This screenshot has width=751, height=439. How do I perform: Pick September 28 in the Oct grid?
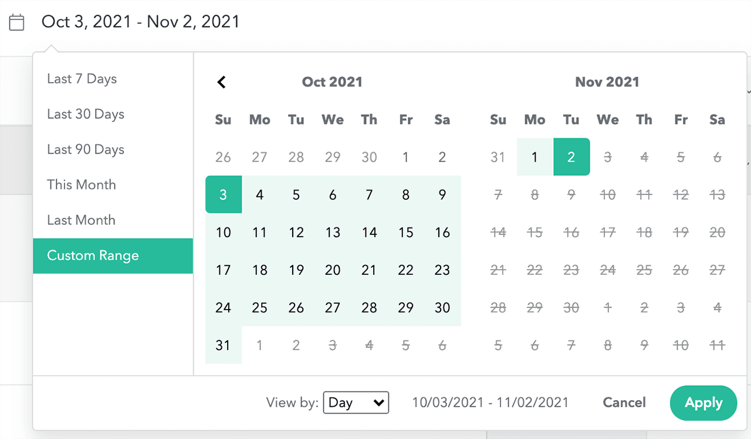[x=296, y=157]
